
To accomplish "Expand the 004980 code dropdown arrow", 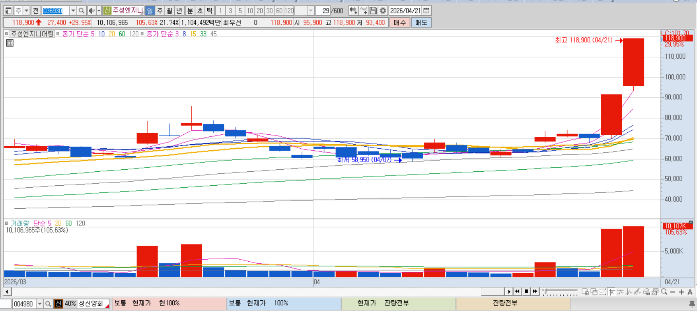I will [40, 304].
